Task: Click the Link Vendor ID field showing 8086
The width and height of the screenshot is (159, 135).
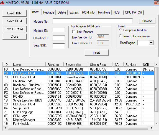Action: 103,37
